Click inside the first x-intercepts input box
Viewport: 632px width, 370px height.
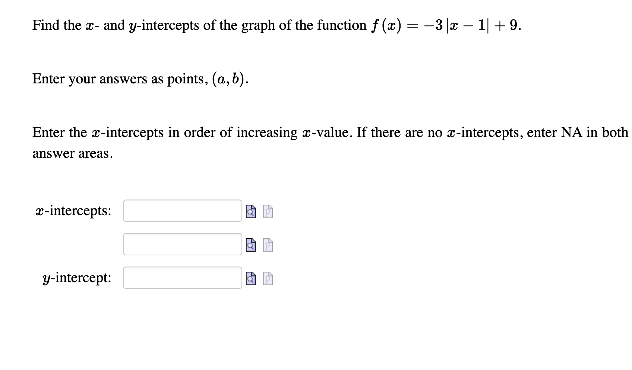coord(182,211)
